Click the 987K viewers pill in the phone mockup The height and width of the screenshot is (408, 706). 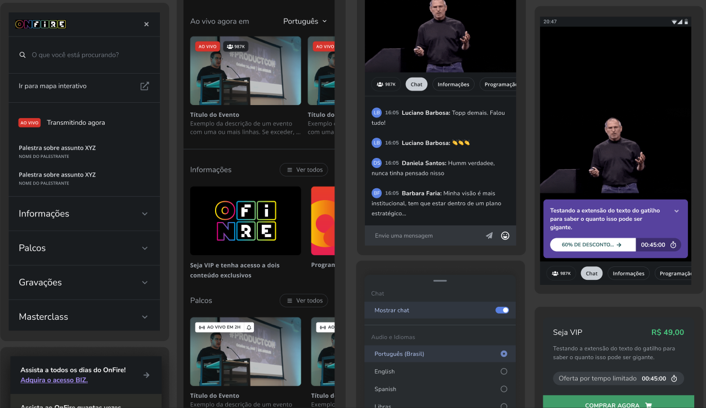[x=561, y=274]
